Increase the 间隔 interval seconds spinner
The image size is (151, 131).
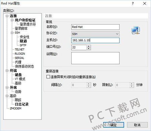tap(89, 84)
